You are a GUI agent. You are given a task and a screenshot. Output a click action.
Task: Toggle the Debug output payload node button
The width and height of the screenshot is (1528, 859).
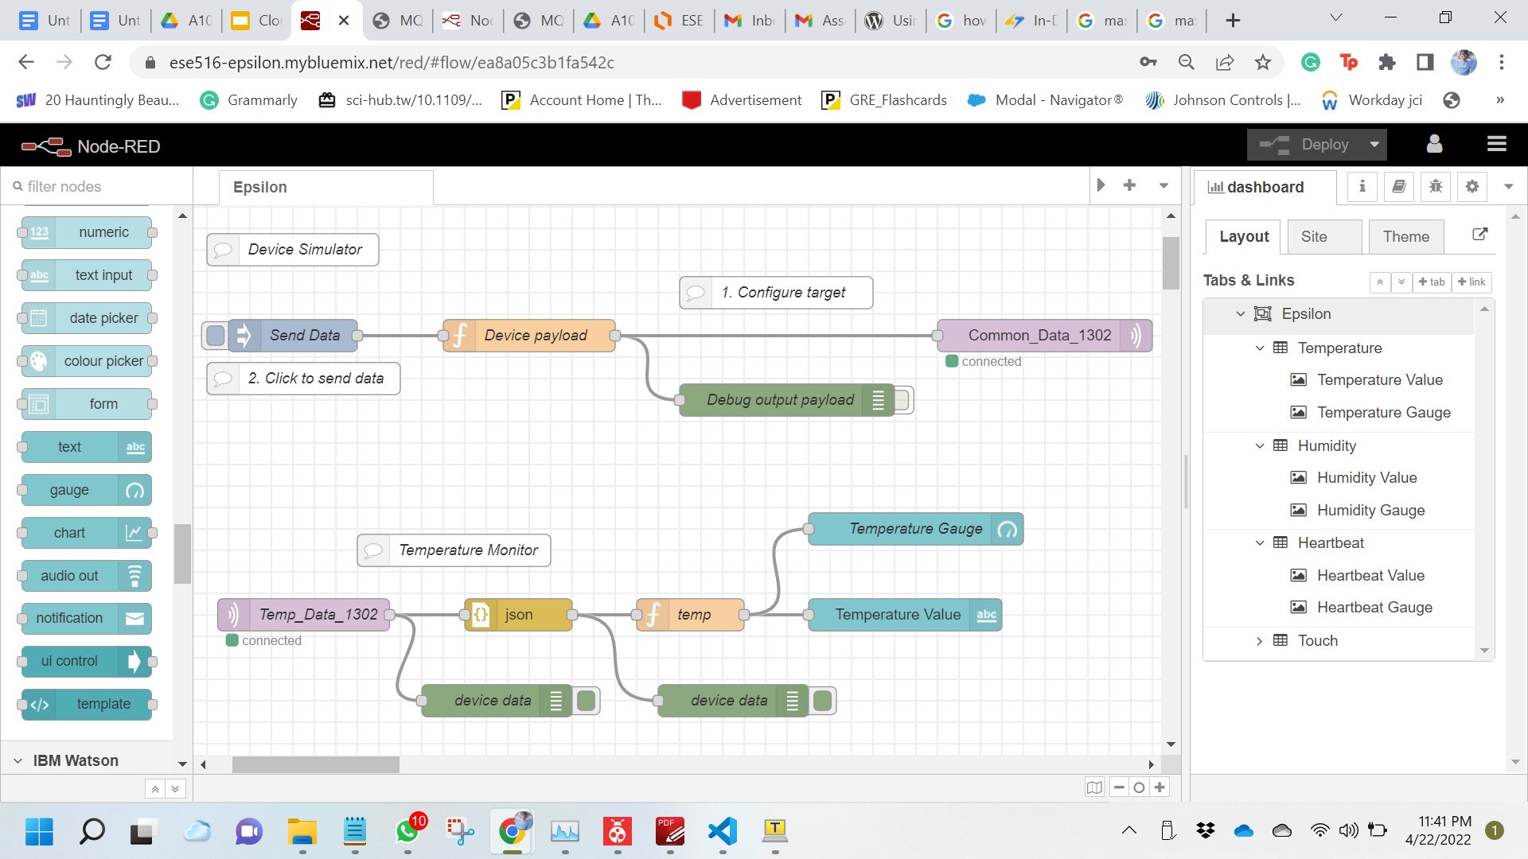pyautogui.click(x=902, y=400)
